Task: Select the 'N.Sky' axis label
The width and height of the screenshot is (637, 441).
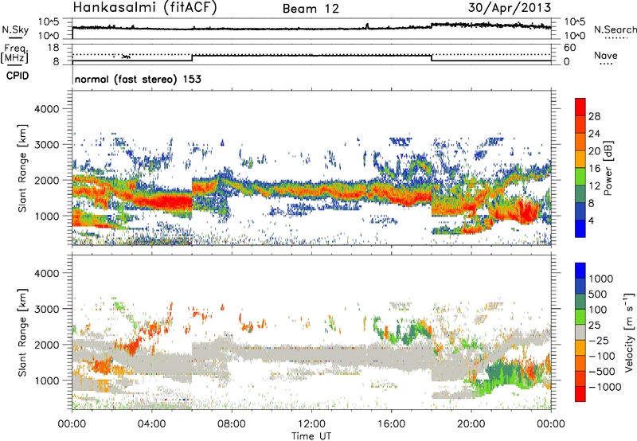Action: (x=15, y=29)
